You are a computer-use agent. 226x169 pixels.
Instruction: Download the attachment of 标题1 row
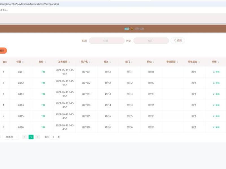(x=43, y=72)
